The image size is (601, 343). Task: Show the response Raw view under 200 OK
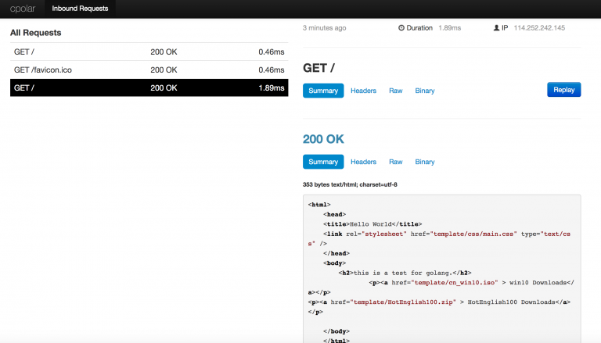[396, 162]
